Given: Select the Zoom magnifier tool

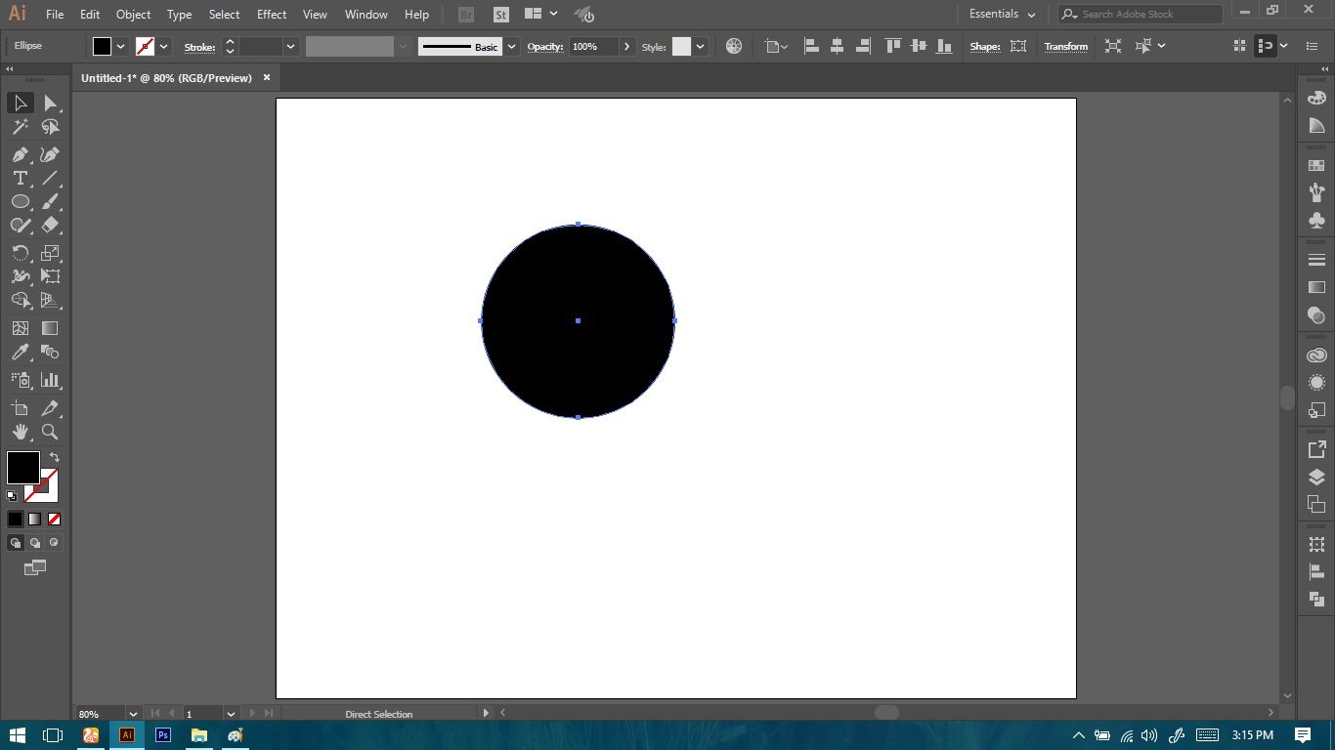Looking at the screenshot, I should click(x=50, y=432).
